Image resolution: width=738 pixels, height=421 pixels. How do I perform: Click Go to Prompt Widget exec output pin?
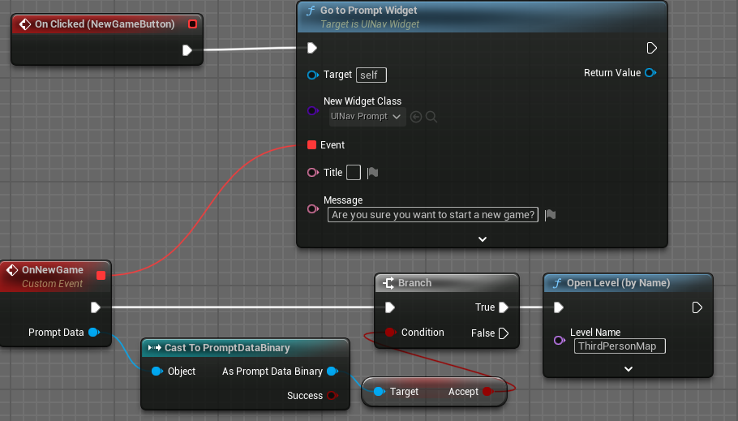click(x=651, y=48)
